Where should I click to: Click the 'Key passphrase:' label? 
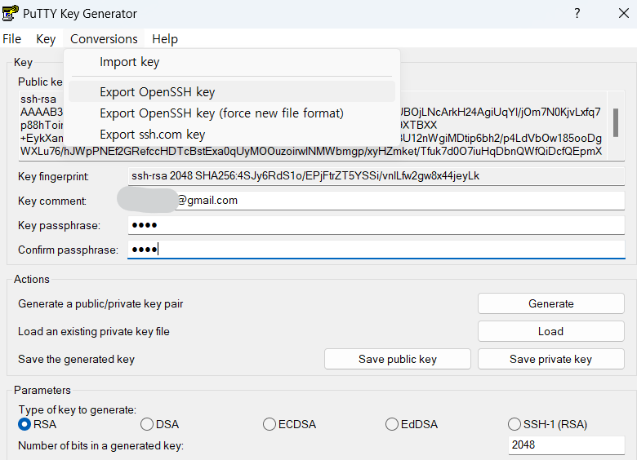pos(59,225)
